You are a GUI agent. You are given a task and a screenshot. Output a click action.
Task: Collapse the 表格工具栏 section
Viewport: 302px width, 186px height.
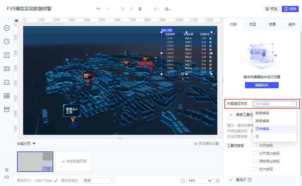(x=231, y=115)
